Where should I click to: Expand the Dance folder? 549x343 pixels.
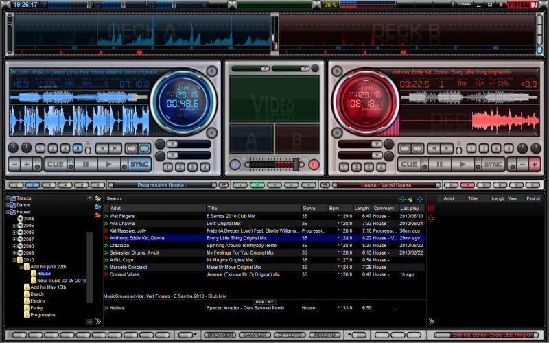coord(8,205)
